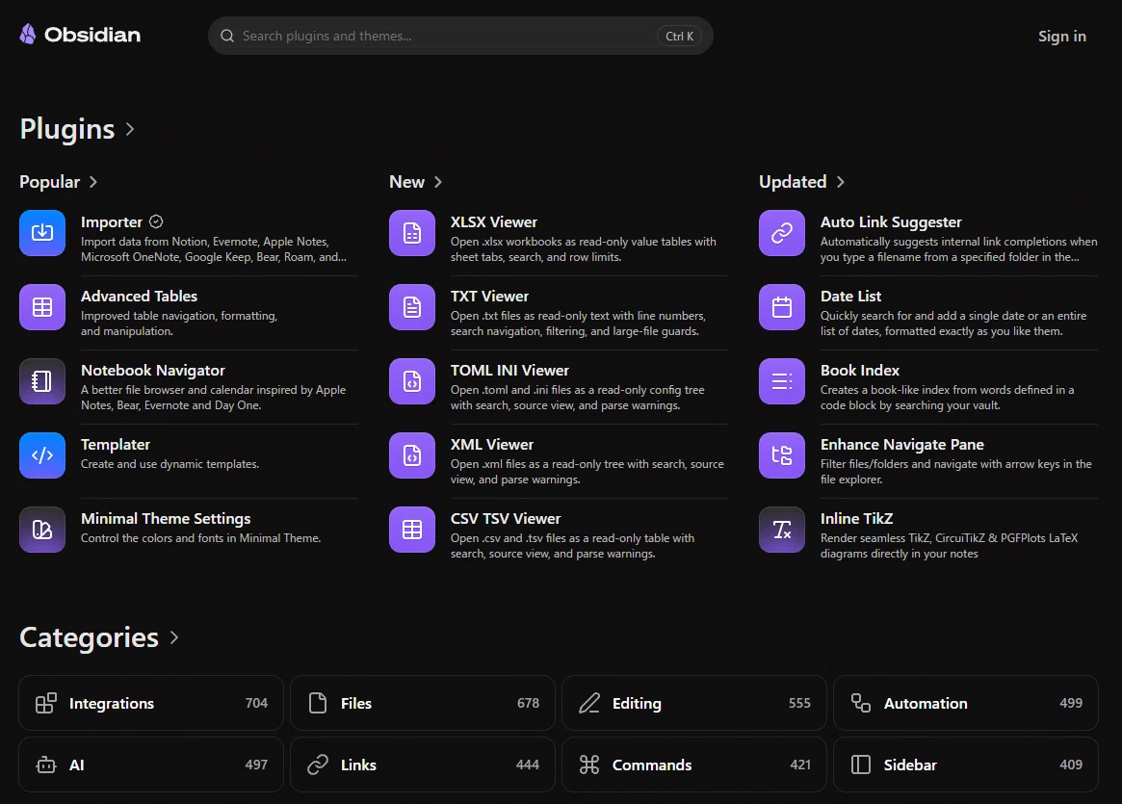Expand the Categories section chevron
The height and width of the screenshot is (804, 1122).
tap(174, 637)
